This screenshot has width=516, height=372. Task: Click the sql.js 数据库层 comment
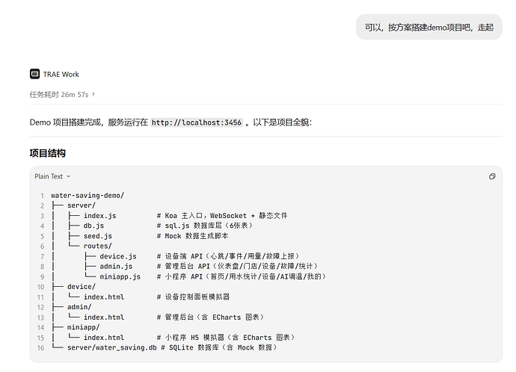tap(205, 226)
